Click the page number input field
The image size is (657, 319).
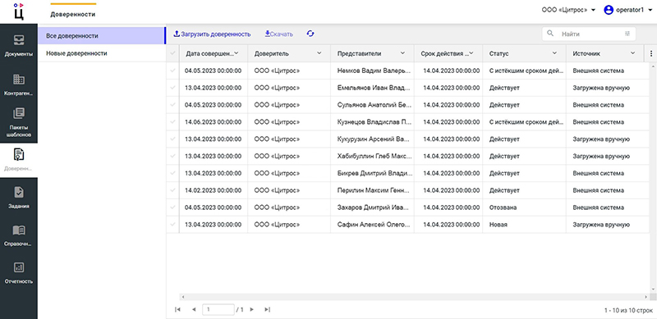(x=218, y=309)
